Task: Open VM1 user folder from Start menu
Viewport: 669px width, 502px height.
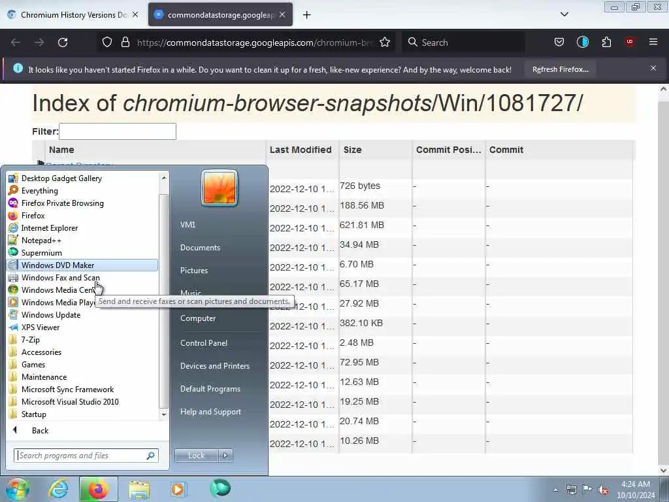Action: (x=188, y=225)
